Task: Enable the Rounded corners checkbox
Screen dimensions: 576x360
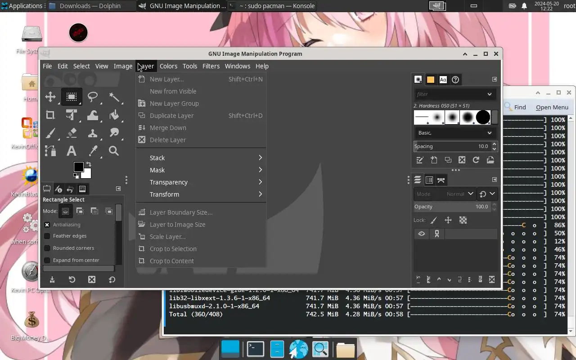Action: [x=47, y=248]
